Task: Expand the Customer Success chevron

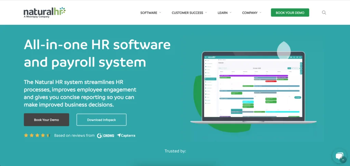Action: [206, 13]
